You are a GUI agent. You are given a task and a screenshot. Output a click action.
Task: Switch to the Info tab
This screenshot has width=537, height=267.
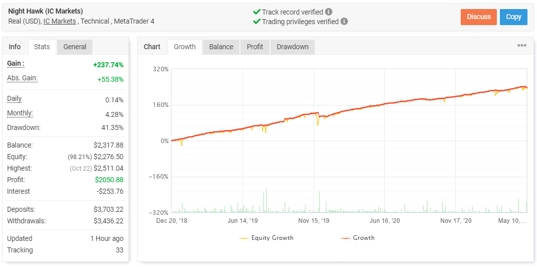pyautogui.click(x=15, y=47)
